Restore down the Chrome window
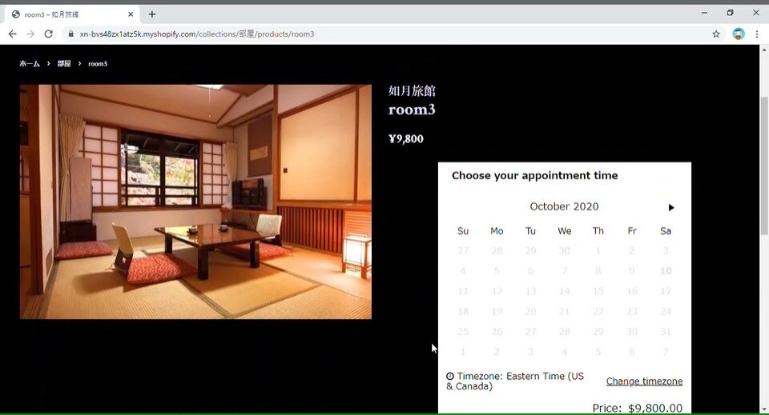The height and width of the screenshot is (415, 769). 731,14
